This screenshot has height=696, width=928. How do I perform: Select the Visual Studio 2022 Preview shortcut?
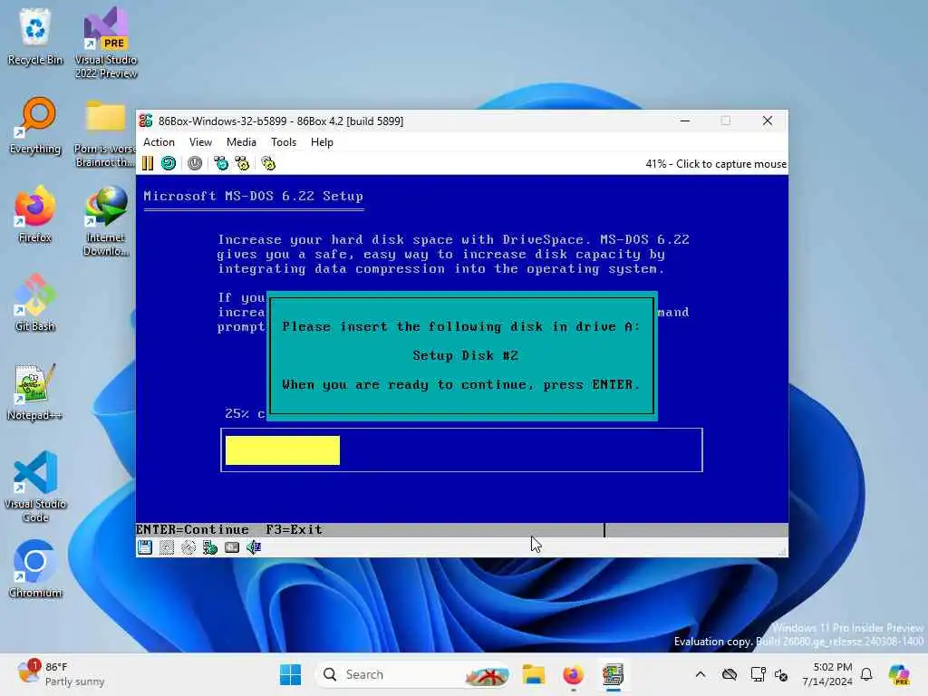[105, 43]
